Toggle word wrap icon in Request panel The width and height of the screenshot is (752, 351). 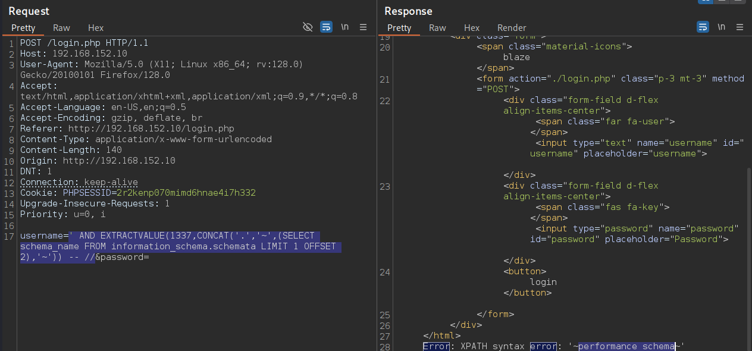[326, 27]
